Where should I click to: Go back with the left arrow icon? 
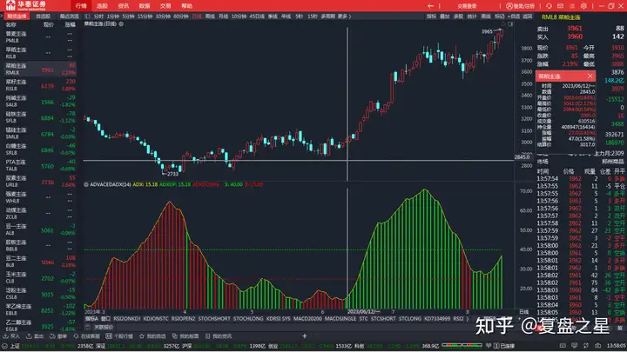430,6
